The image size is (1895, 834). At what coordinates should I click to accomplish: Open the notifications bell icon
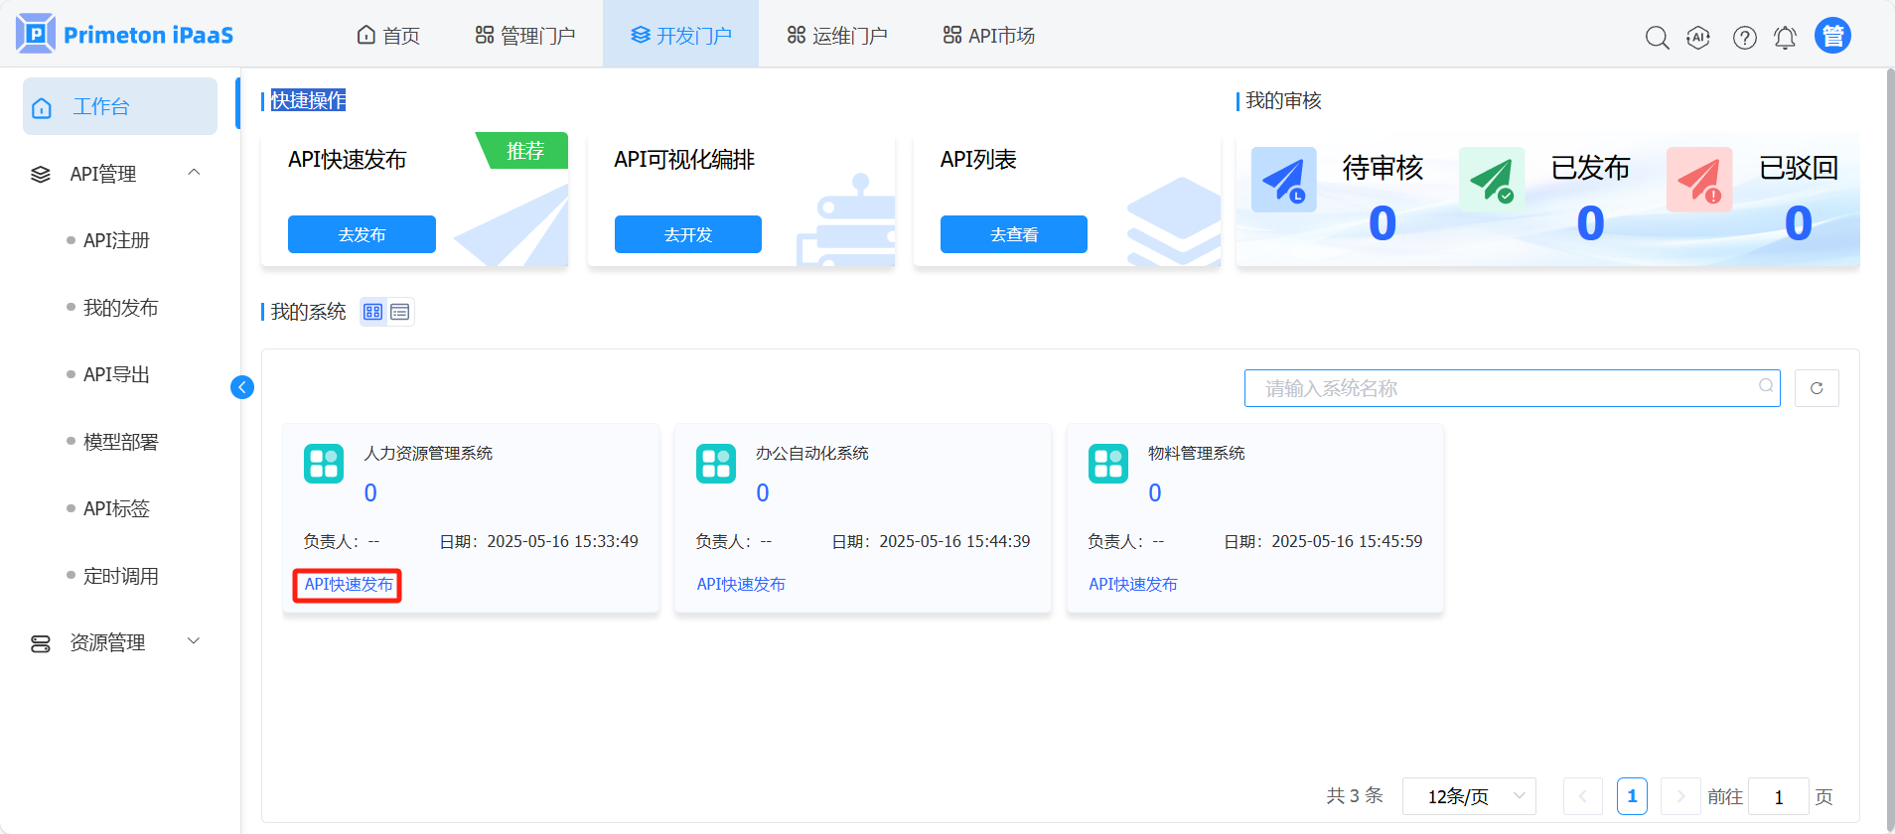(1785, 38)
